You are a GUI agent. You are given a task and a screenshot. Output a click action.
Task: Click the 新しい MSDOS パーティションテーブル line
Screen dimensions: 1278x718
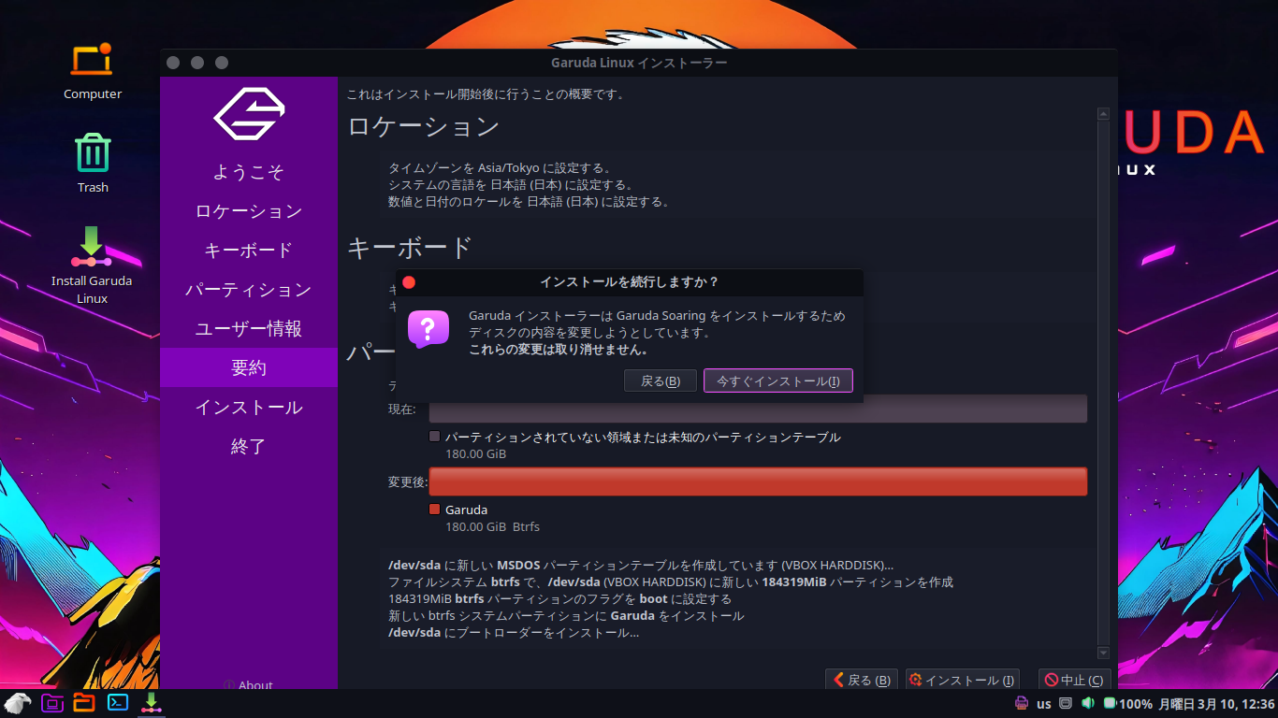[641, 566]
